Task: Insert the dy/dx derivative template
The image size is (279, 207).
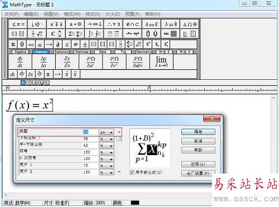Action: [x=20, y=62]
